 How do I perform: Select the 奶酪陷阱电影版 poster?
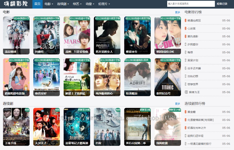click(16, 77)
